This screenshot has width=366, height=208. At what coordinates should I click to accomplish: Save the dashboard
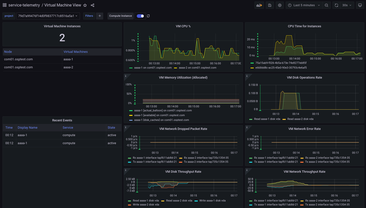pos(270,5)
